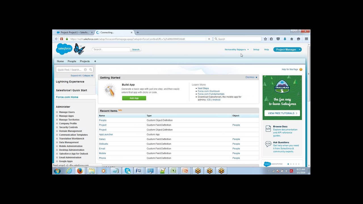Screen dimensions: 363x204
Task: Expand the Company Profile node
Action: tap(57, 124)
